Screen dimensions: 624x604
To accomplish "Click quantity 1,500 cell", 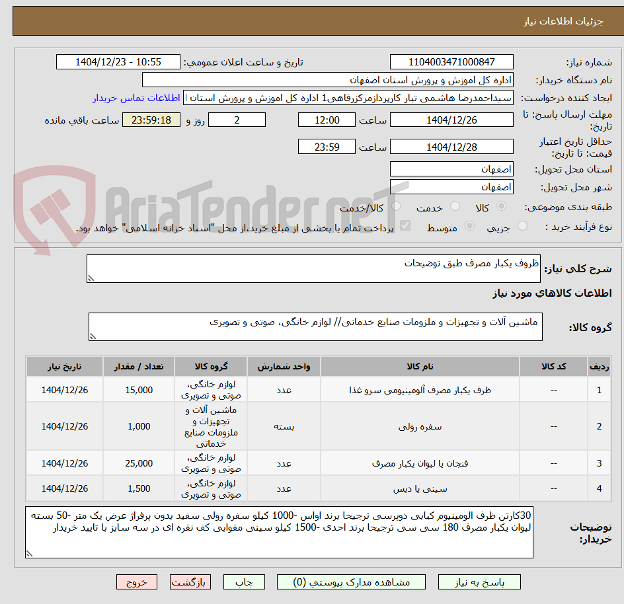I will click(139, 488).
